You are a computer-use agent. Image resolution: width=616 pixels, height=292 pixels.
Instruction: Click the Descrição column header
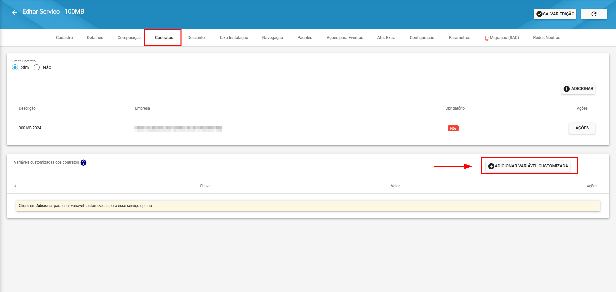point(27,108)
